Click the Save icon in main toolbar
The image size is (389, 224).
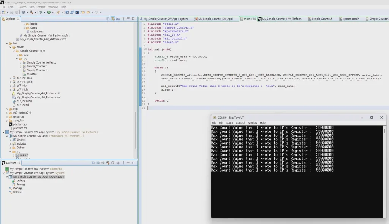[11, 12]
